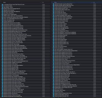The width and height of the screenshot is (102, 98).
Task: Expand the C.A. Sound Inc Gore folder
Action: [2, 6]
